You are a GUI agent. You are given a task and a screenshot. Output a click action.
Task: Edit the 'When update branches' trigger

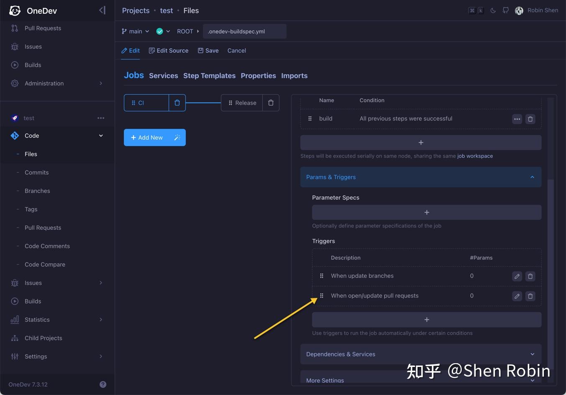click(x=517, y=276)
